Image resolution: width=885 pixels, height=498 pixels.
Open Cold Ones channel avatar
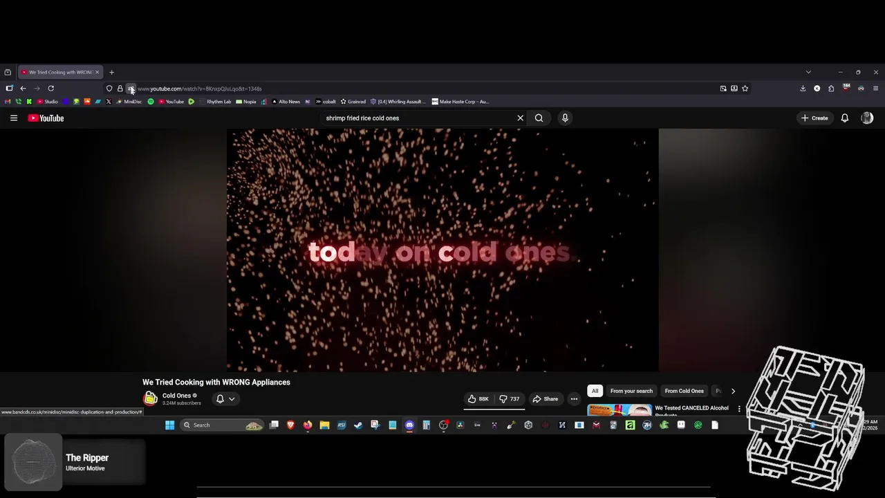pos(150,398)
